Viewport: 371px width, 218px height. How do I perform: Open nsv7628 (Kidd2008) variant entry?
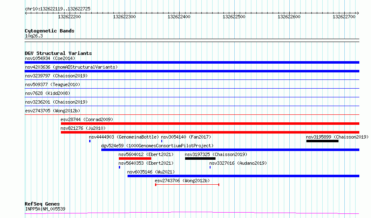coord(48,93)
